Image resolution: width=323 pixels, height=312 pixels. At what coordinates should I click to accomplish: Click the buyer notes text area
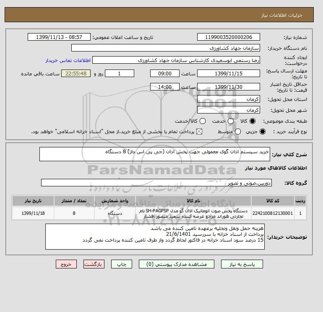[155, 237]
